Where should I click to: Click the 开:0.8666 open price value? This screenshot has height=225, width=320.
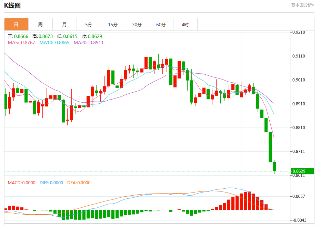click(18, 36)
